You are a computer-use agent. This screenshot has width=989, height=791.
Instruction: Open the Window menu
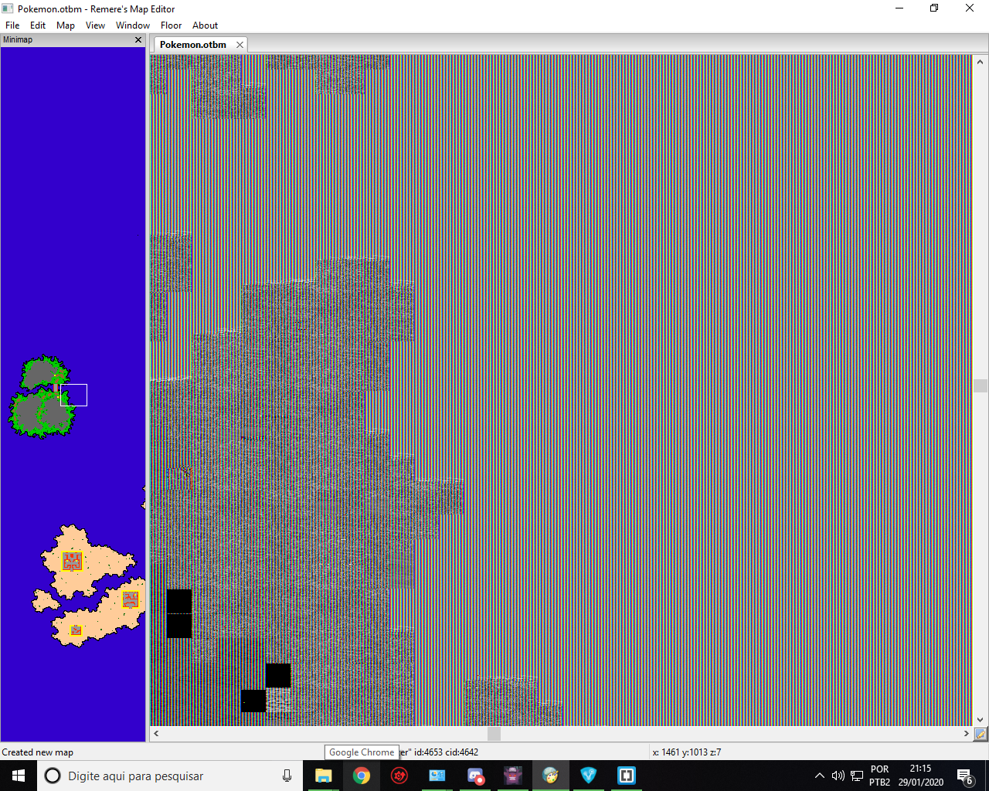point(133,25)
